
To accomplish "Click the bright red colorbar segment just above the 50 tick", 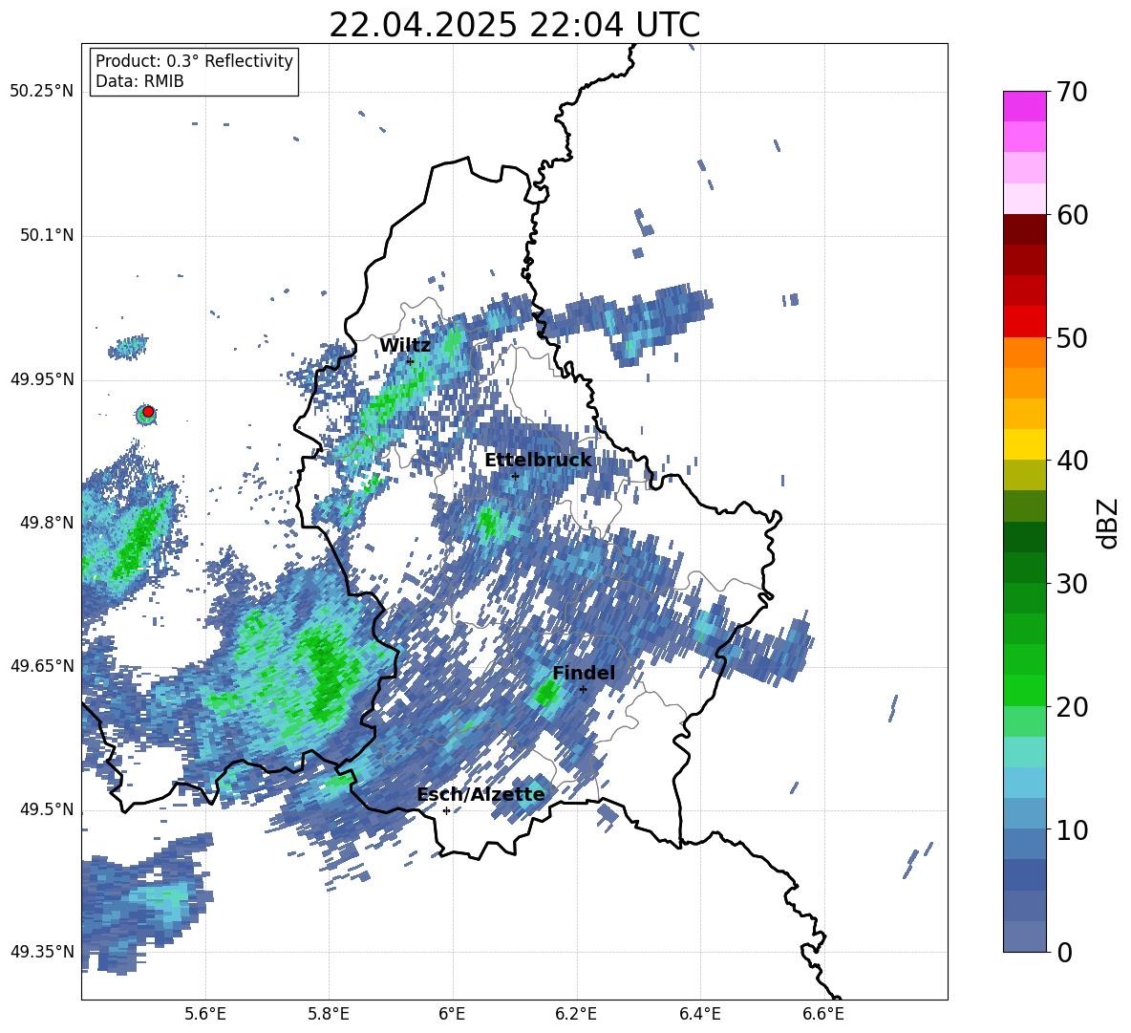I will pyautogui.click(x=1025, y=322).
